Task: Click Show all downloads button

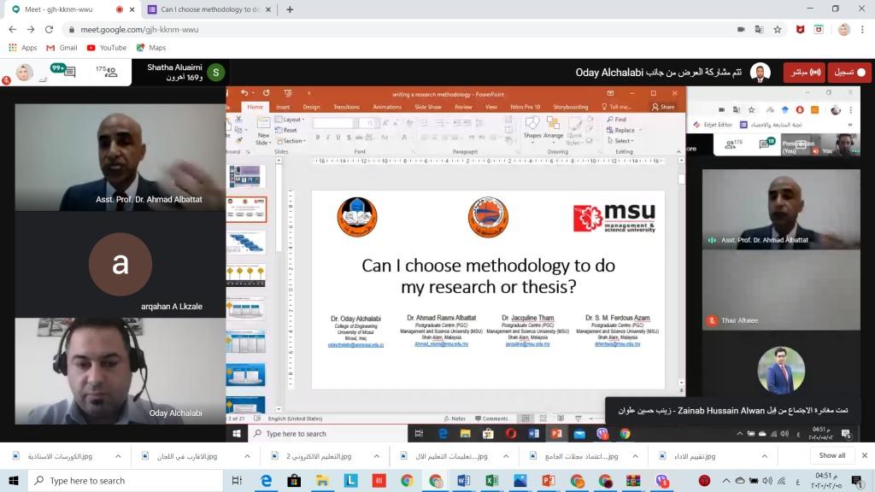Action: [831, 456]
